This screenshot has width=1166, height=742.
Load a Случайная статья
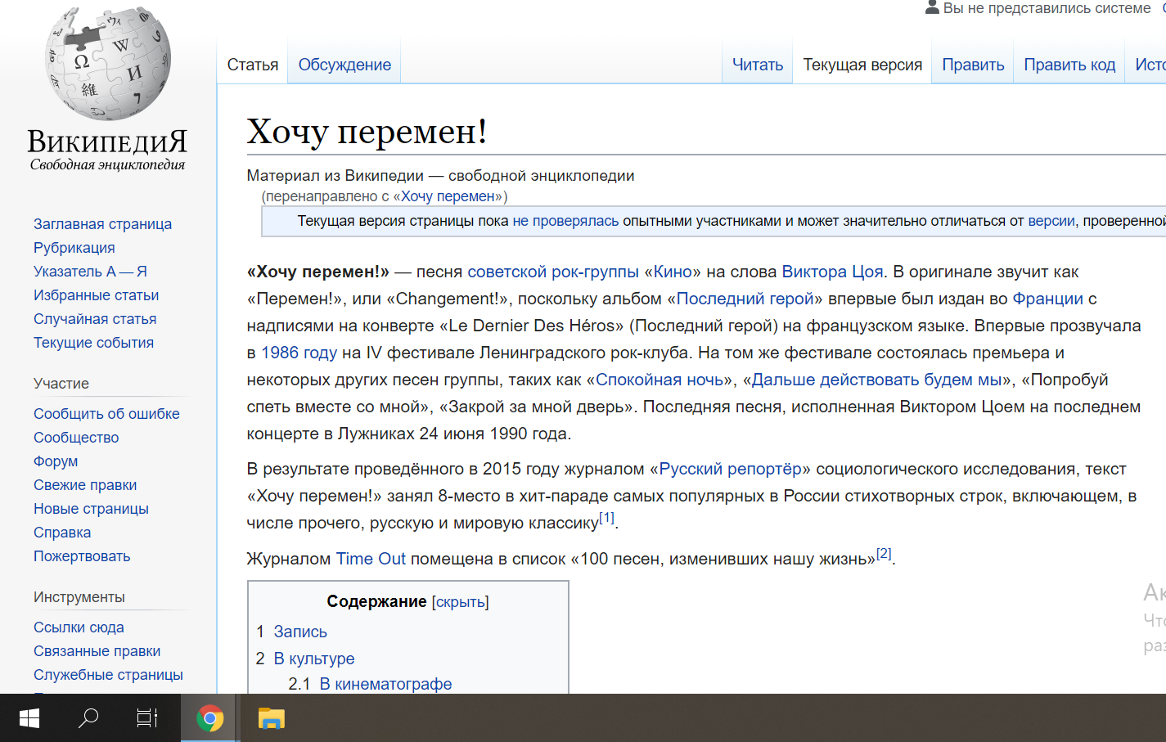coord(95,319)
